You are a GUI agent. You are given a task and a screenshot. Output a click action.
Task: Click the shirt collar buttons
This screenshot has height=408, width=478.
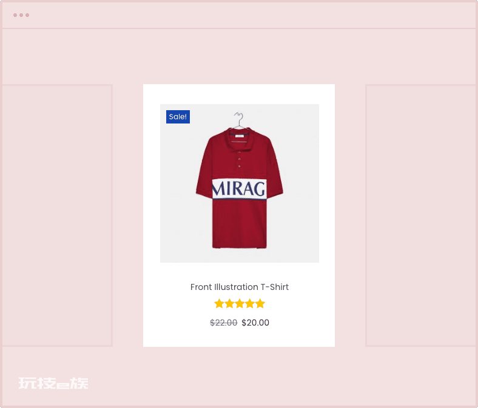(x=240, y=159)
